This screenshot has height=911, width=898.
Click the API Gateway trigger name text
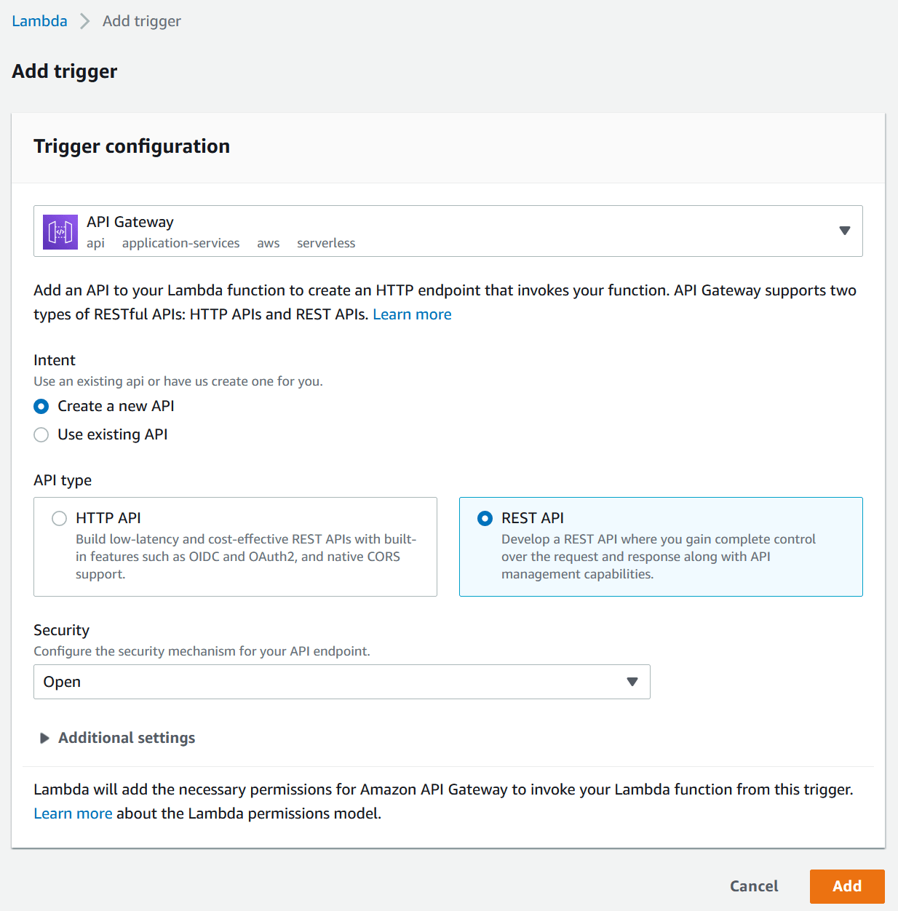(x=130, y=222)
